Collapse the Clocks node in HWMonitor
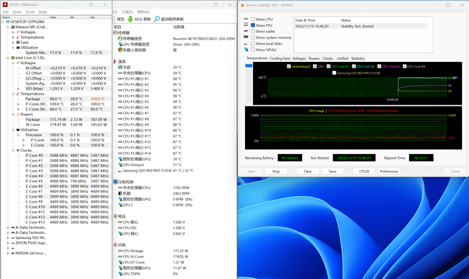Screen dimensions: 469x279 point(13,150)
